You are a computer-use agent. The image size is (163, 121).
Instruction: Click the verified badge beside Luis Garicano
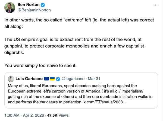(58, 79)
